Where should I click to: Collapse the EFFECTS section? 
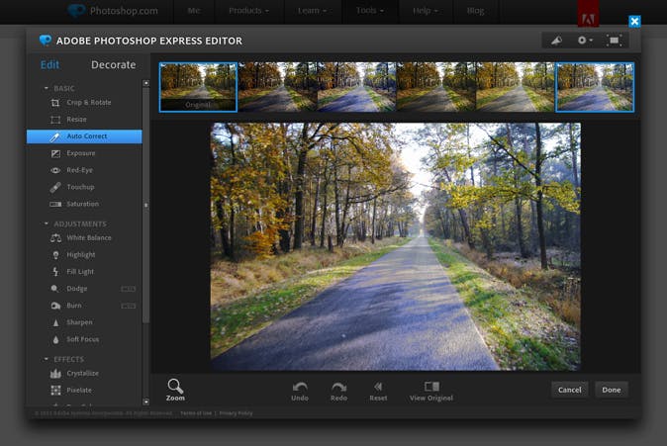47,359
